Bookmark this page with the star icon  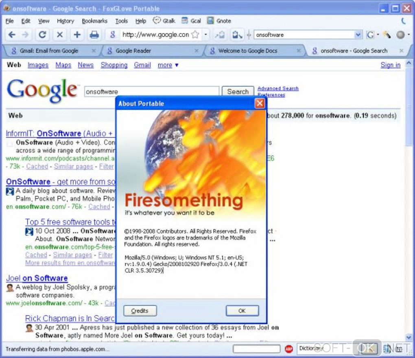pos(195,35)
